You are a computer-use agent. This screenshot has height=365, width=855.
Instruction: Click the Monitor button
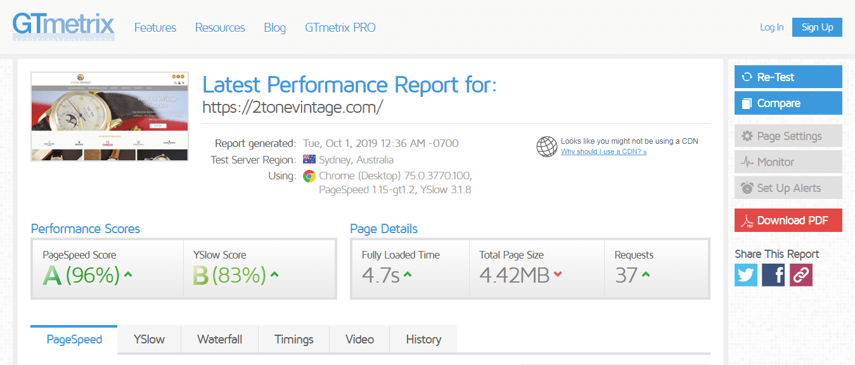(788, 162)
